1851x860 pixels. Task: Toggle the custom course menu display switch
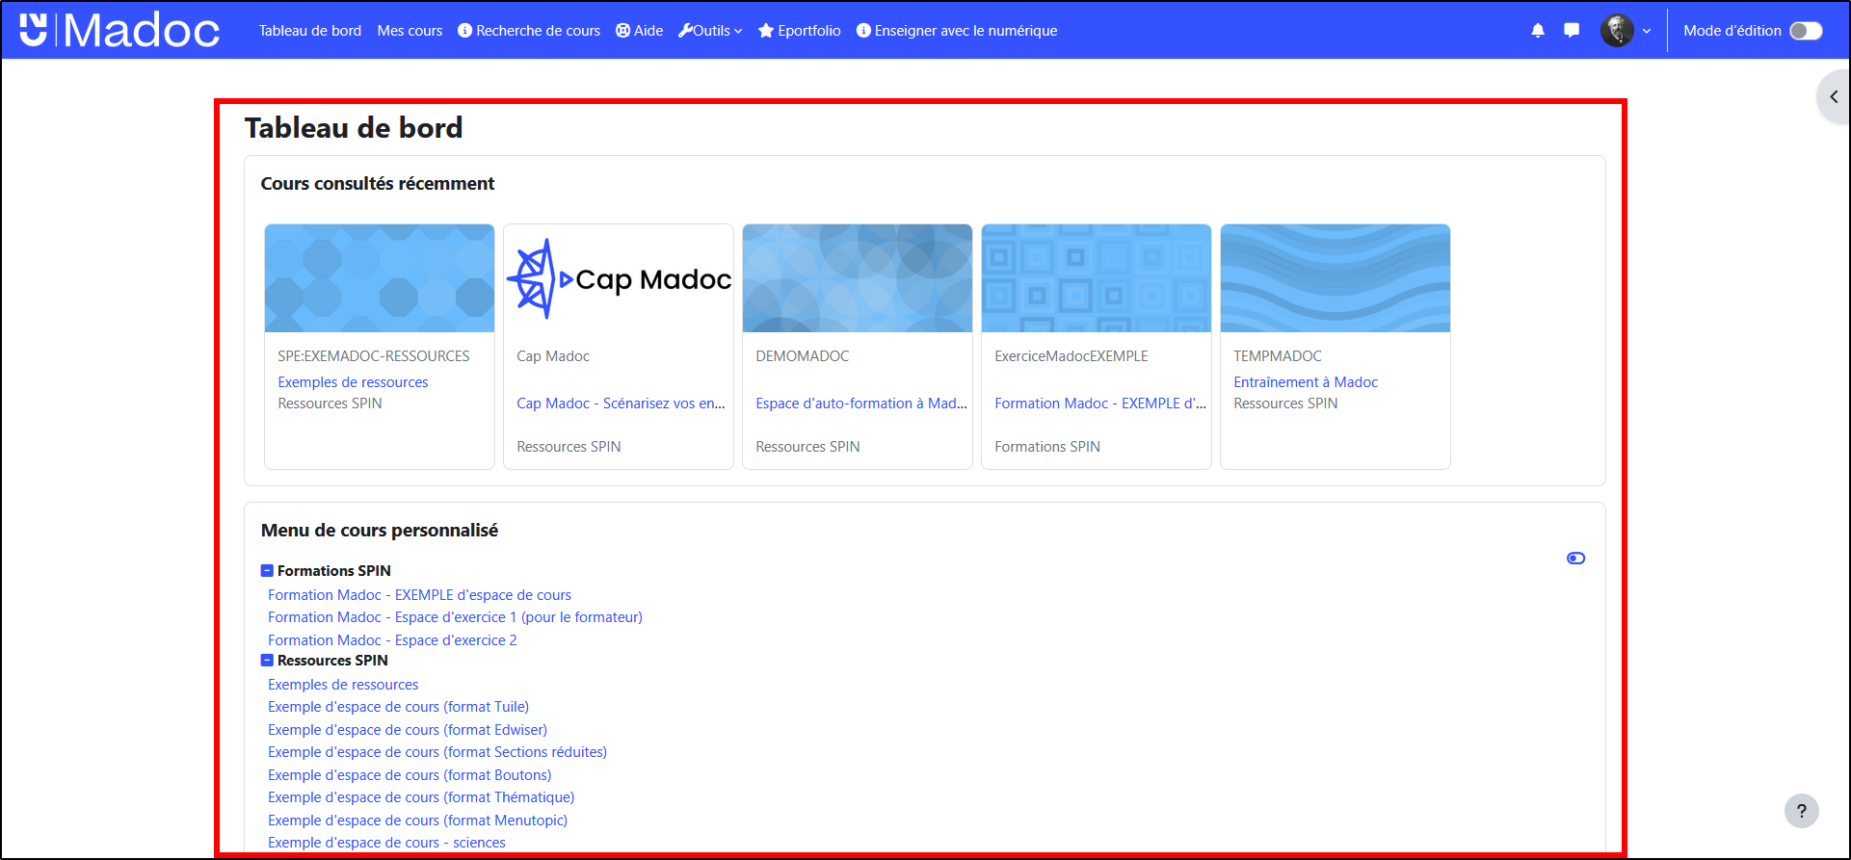[1575, 559]
